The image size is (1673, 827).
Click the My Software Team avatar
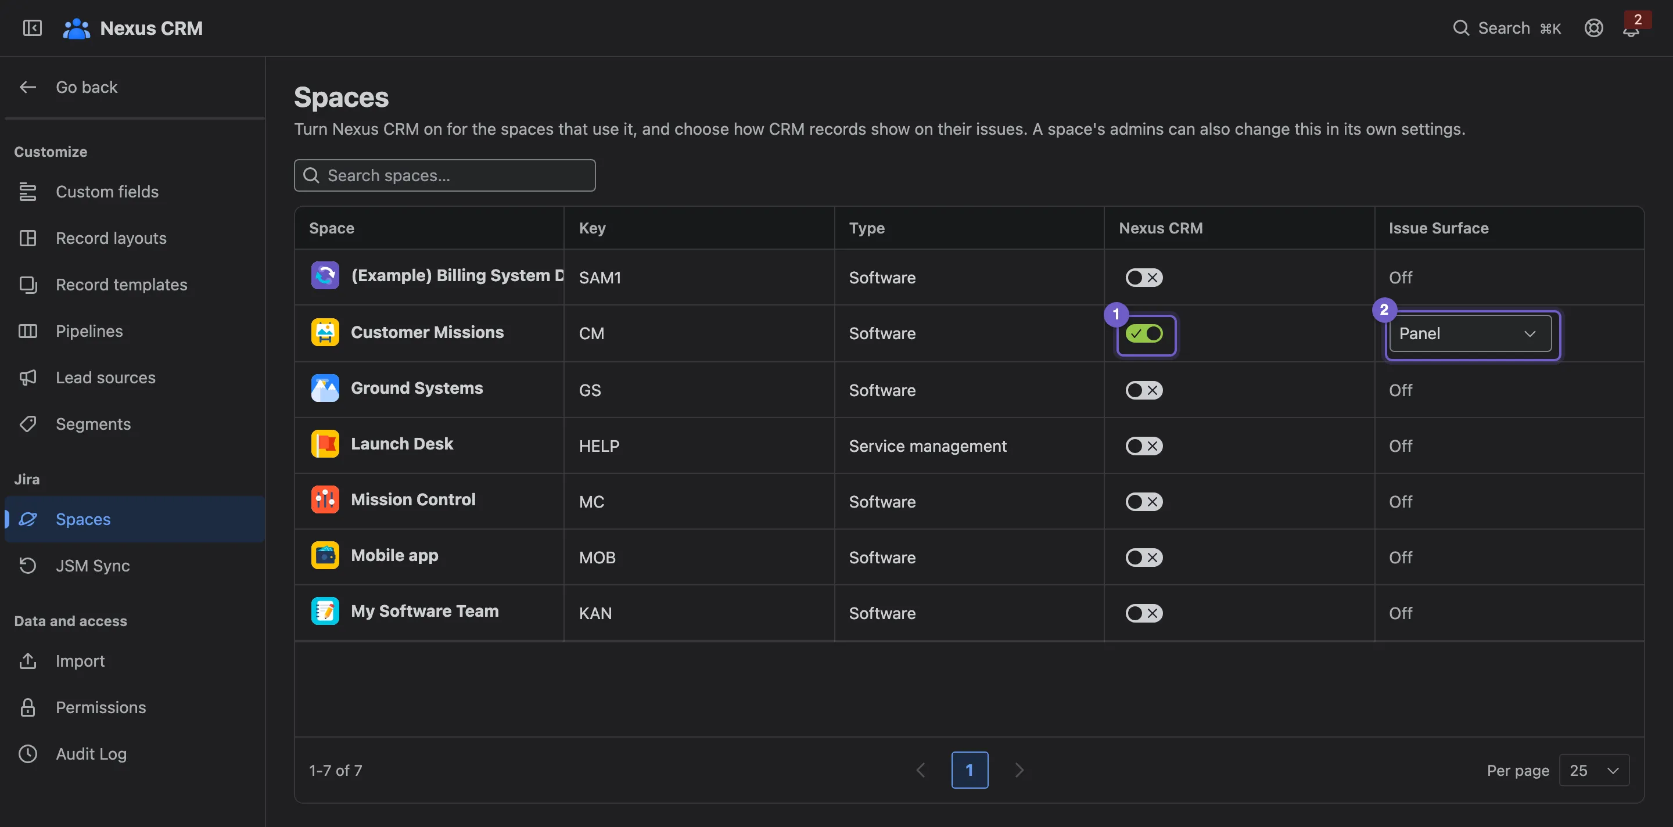pyautogui.click(x=325, y=612)
